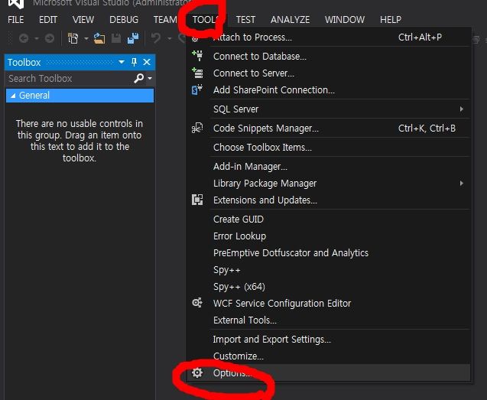Open the SQL Server submenu
The height and width of the screenshot is (400, 487).
pos(330,109)
